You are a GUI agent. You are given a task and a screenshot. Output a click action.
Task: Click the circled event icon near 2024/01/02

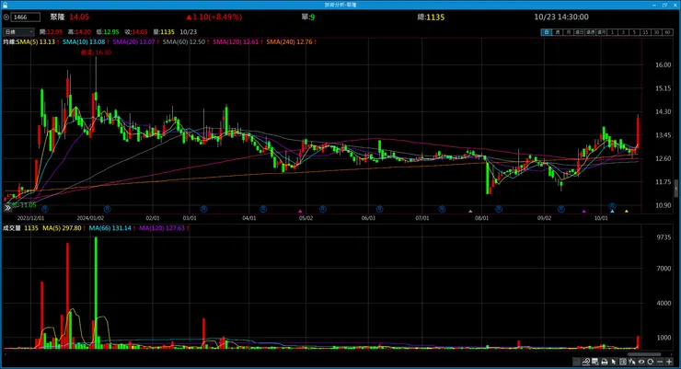(x=107, y=209)
